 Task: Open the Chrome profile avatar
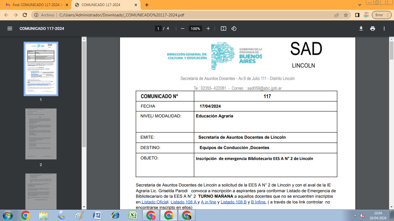pos(366,15)
